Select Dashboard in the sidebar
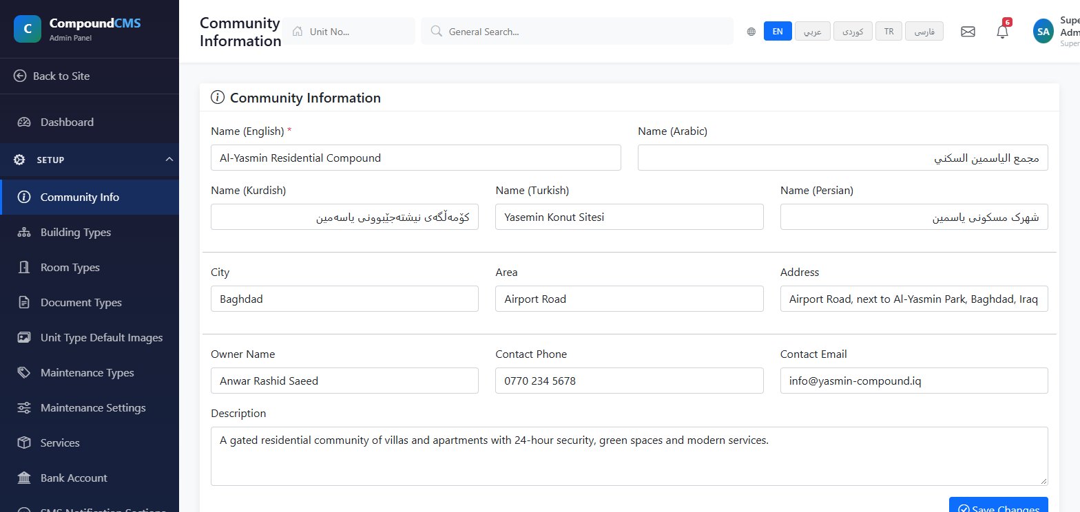Image resolution: width=1080 pixels, height=512 pixels. pyautogui.click(x=90, y=122)
